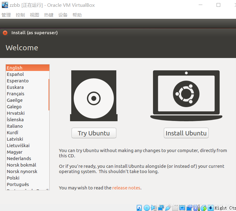Click the audio speaker status icon
Viewport: 236px width, 211px height.
[x=154, y=208]
